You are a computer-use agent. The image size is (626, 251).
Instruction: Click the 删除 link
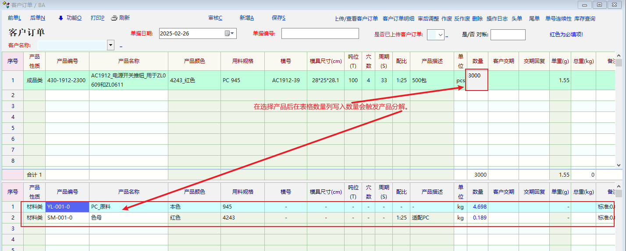477,19
